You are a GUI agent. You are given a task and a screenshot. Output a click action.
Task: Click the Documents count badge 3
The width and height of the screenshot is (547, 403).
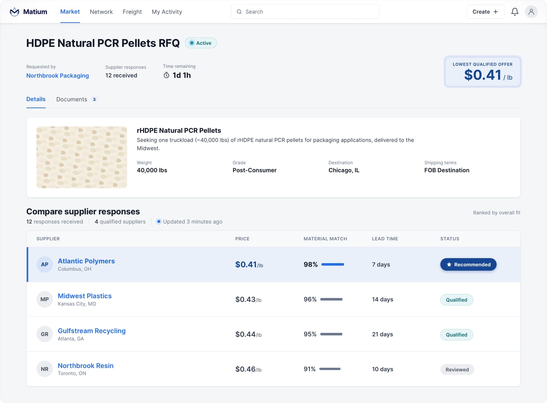click(x=94, y=100)
